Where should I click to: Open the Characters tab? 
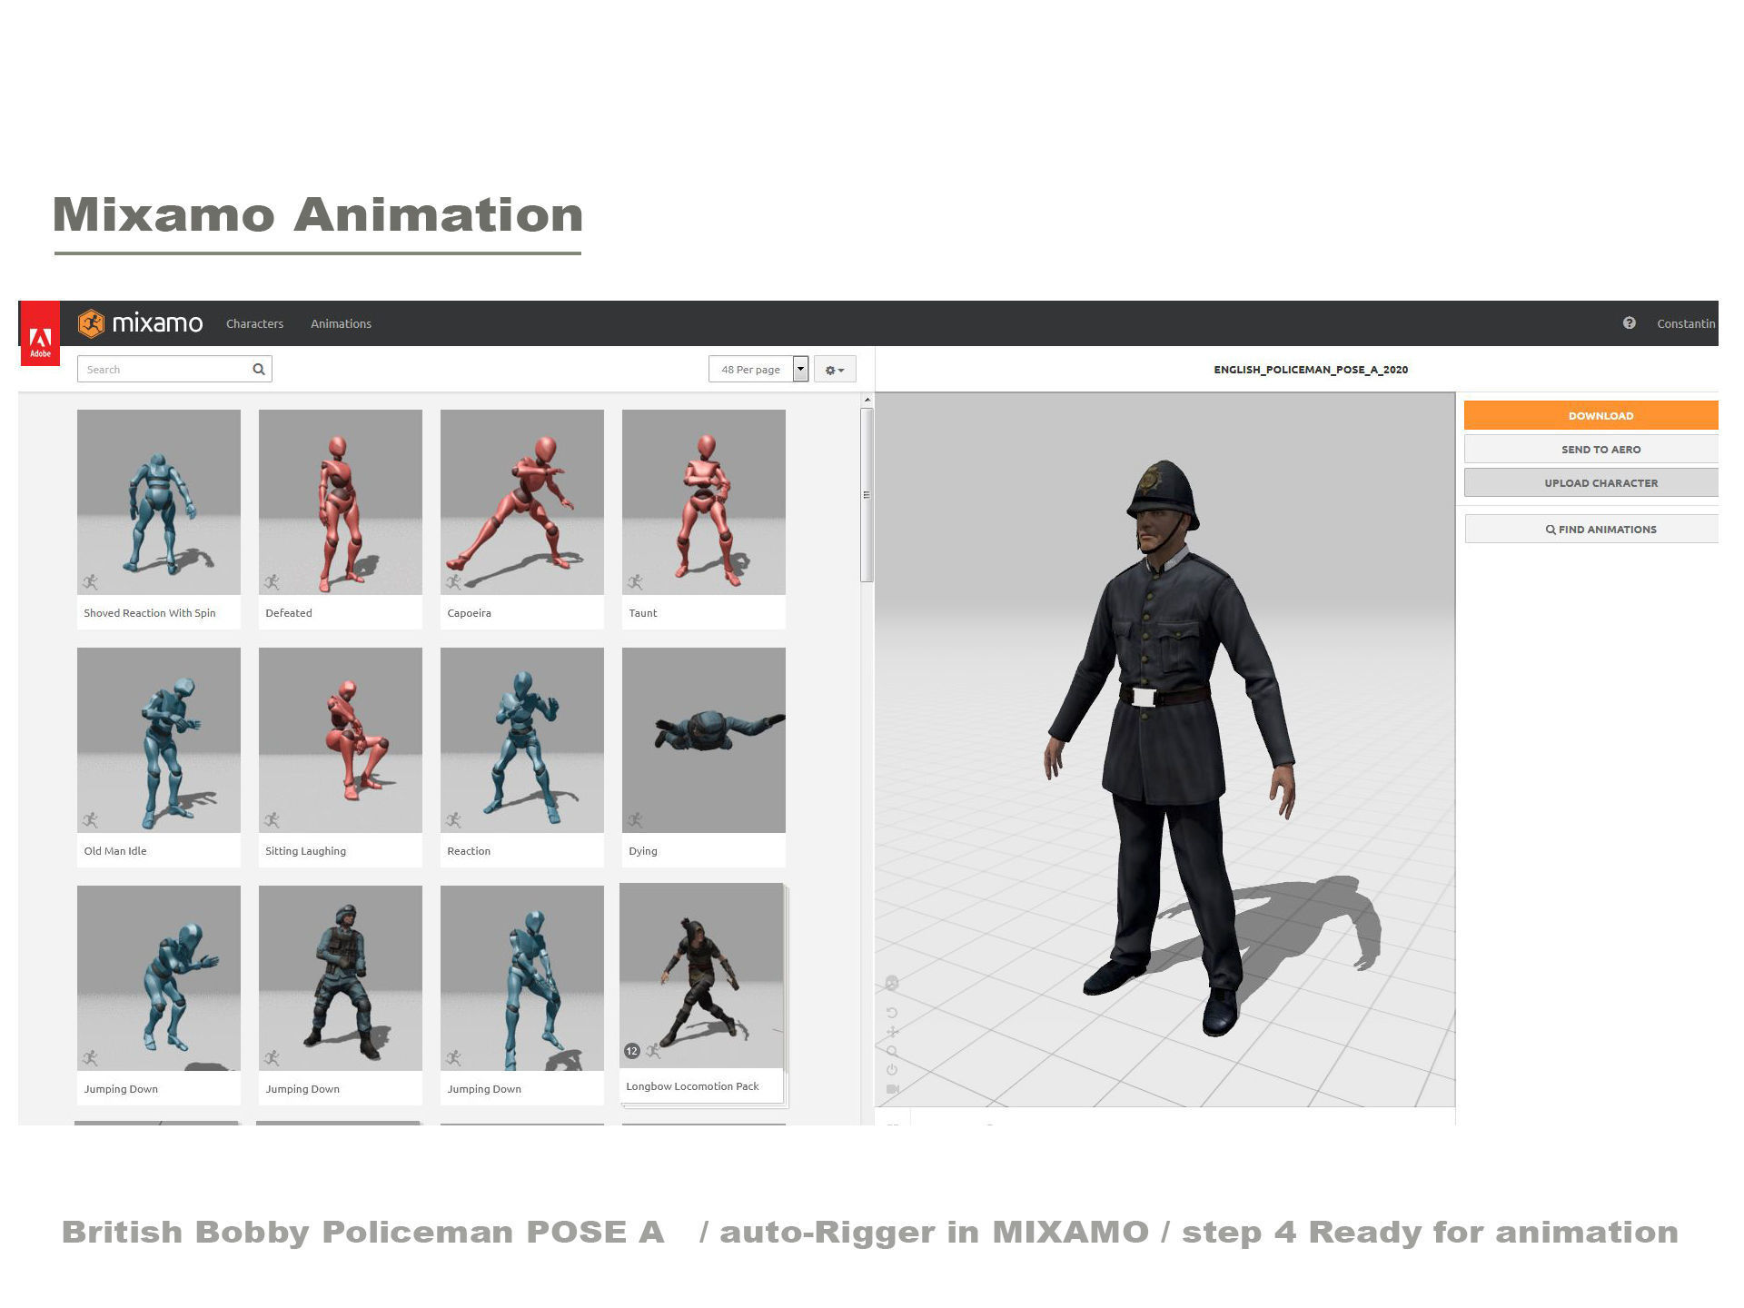tap(254, 323)
